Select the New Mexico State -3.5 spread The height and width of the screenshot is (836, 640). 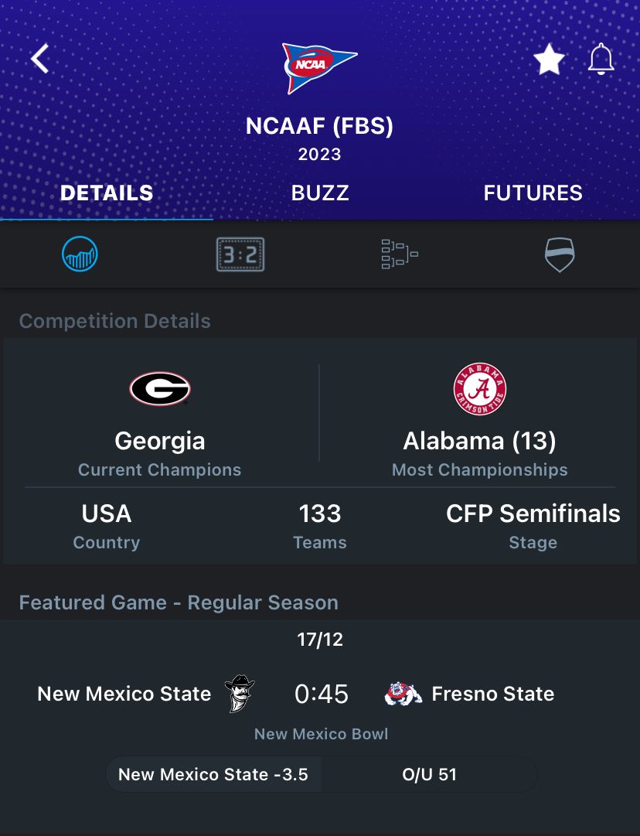tap(213, 774)
